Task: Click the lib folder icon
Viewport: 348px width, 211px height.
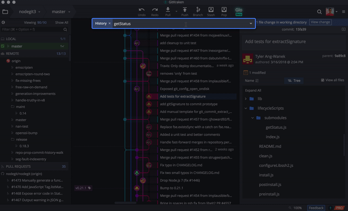Action: tap(252, 99)
